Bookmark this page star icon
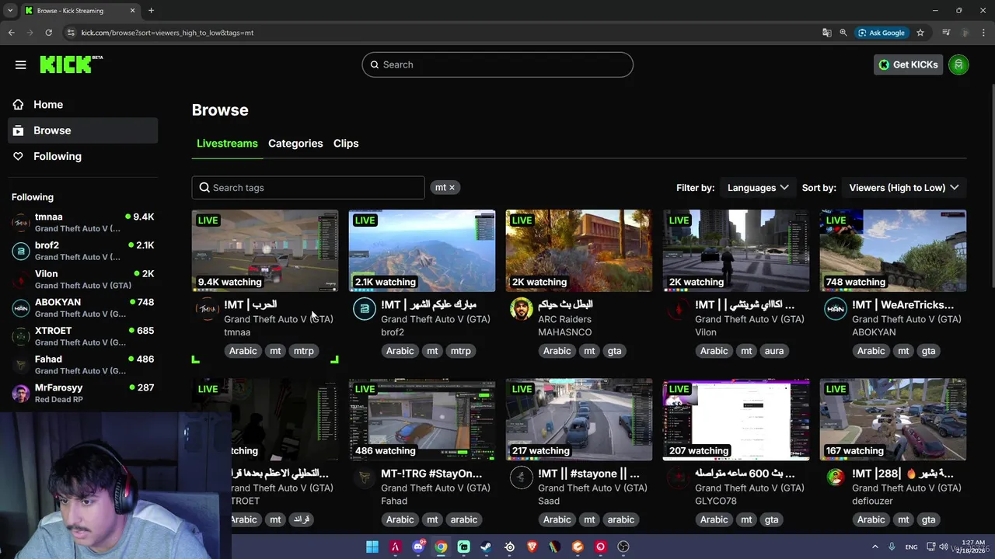Screen dimensions: 995x559 [920, 33]
